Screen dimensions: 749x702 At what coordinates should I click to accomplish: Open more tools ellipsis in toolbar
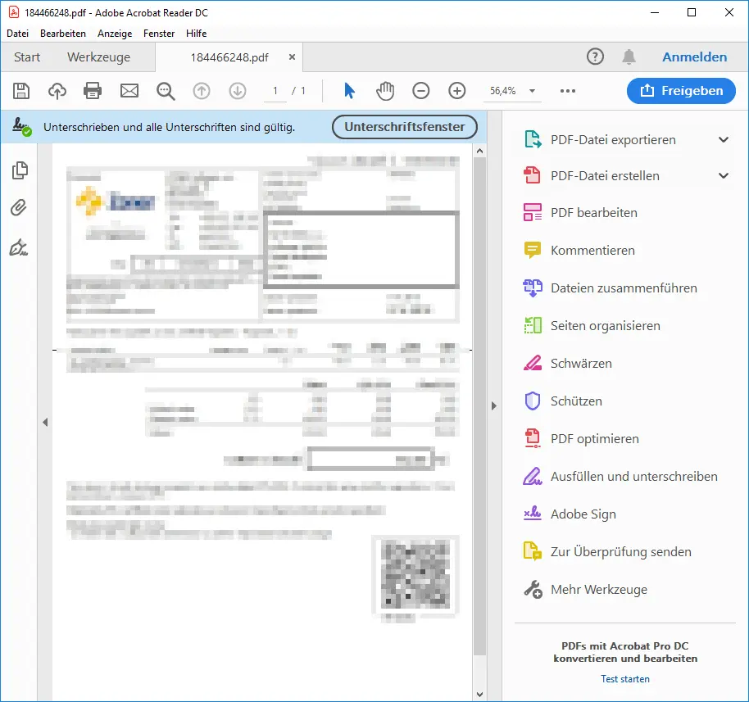point(567,91)
